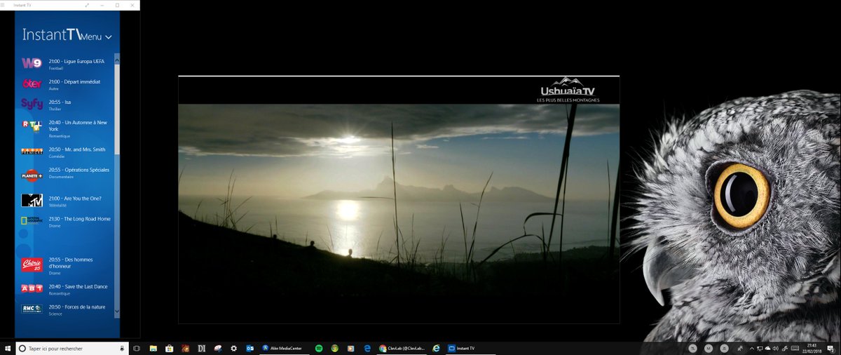Open Settings gear on the taskbar
Screen dimensions: 841x355
[x=233, y=348]
